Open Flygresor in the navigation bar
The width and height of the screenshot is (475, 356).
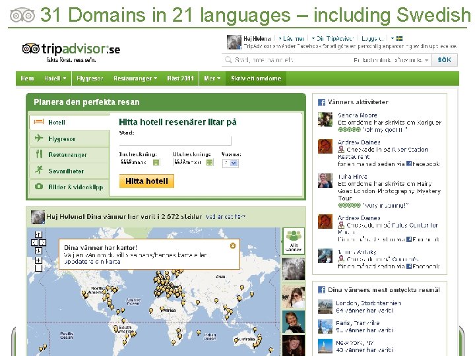(x=90, y=78)
